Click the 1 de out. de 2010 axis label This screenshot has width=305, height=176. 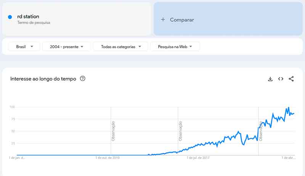pyautogui.click(x=108, y=158)
